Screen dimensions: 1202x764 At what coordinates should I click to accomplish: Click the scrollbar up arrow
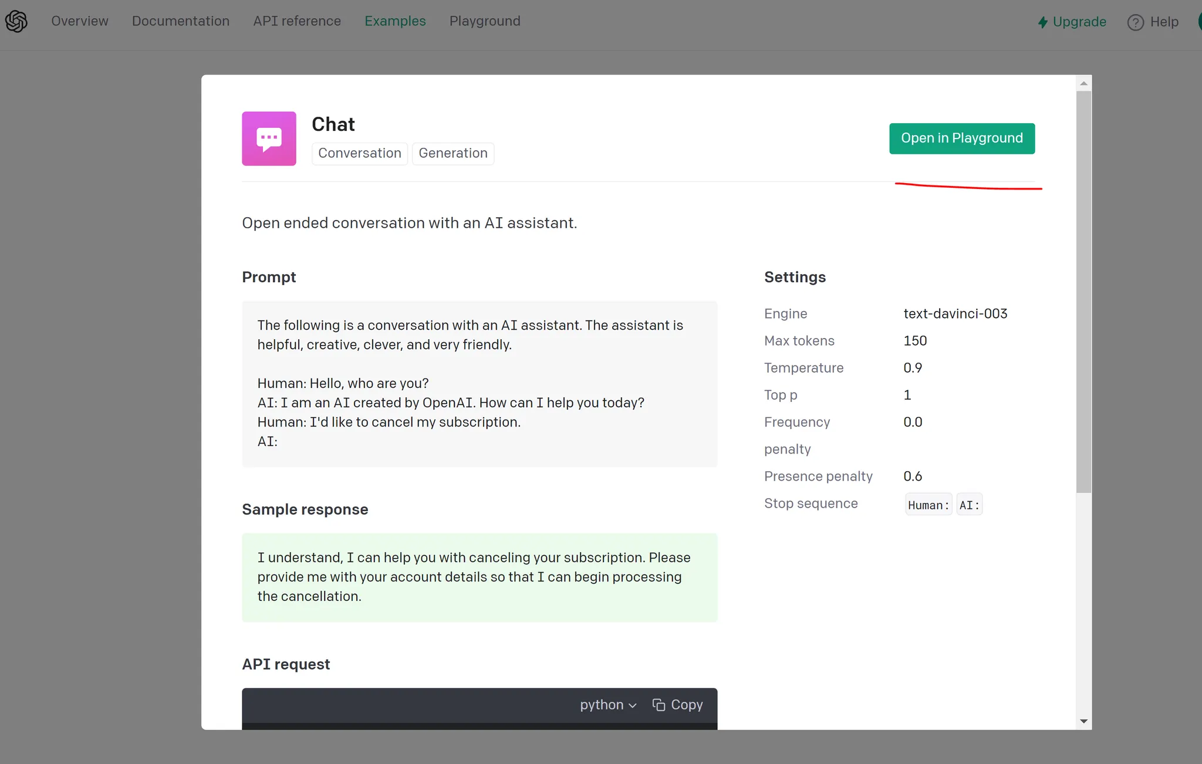tap(1083, 83)
